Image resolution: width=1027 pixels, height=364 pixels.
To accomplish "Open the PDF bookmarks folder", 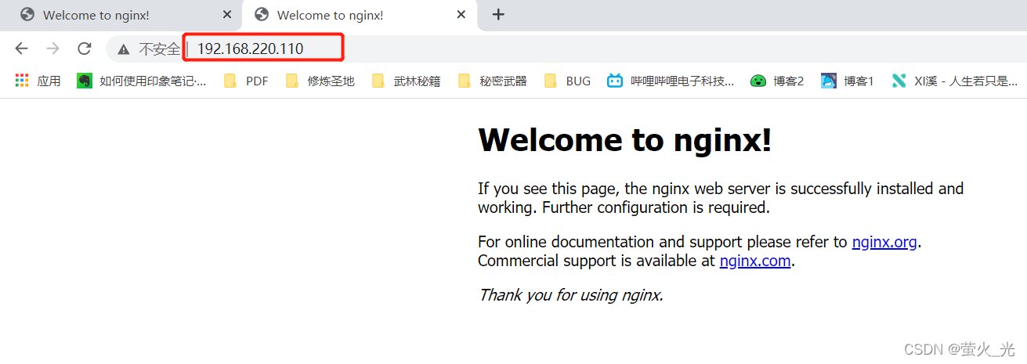I will pyautogui.click(x=246, y=80).
